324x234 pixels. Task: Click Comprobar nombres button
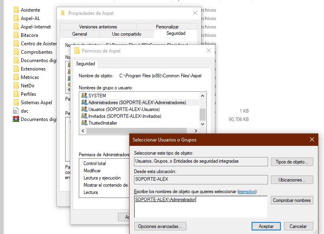(292, 200)
